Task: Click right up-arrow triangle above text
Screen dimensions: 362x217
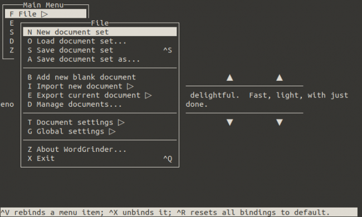Action: pos(280,77)
